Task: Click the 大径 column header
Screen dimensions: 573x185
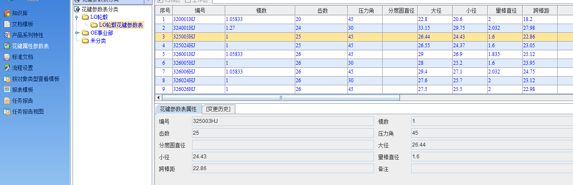Action: 435,10
